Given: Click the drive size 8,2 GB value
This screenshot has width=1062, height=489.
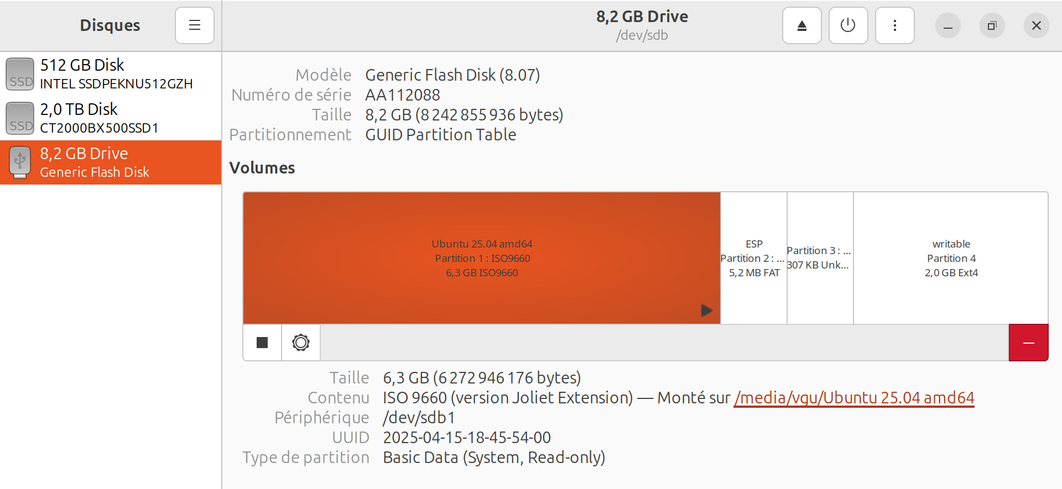Looking at the screenshot, I should pyautogui.click(x=464, y=115).
